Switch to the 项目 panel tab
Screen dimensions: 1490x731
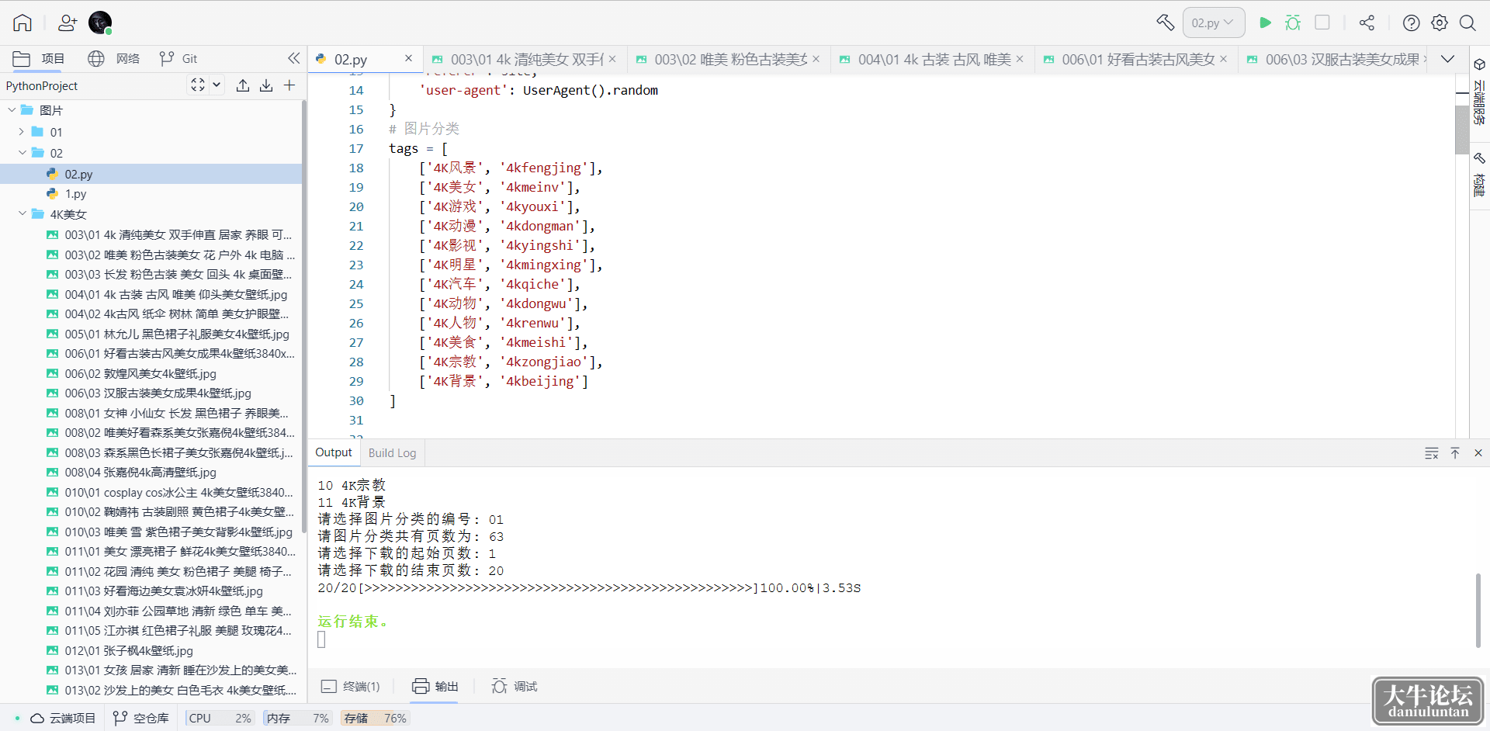[39, 58]
